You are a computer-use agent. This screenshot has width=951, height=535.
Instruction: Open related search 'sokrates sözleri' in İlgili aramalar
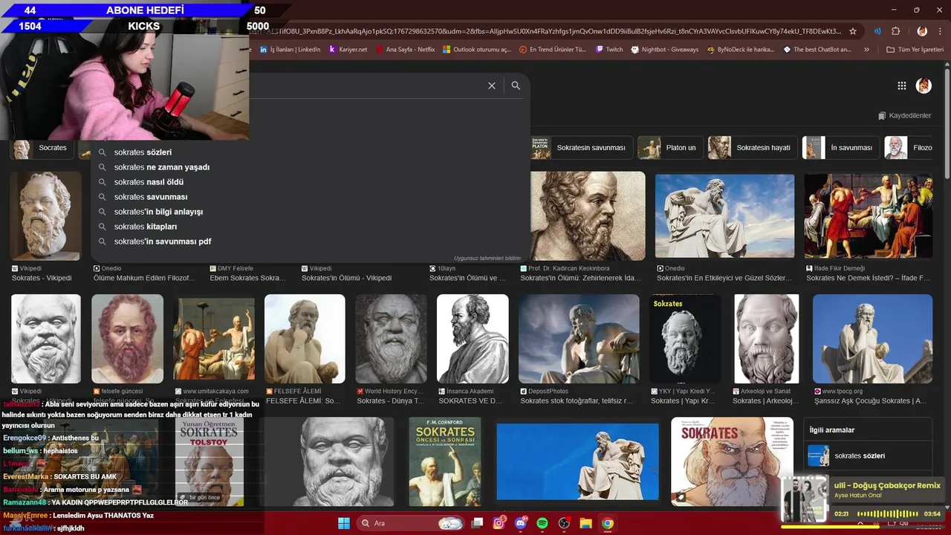(868, 455)
